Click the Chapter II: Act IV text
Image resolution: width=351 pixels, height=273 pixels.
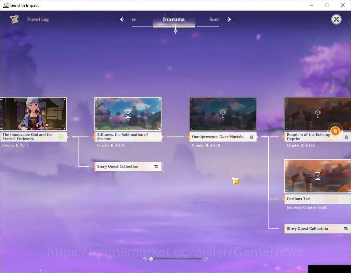coord(301,145)
